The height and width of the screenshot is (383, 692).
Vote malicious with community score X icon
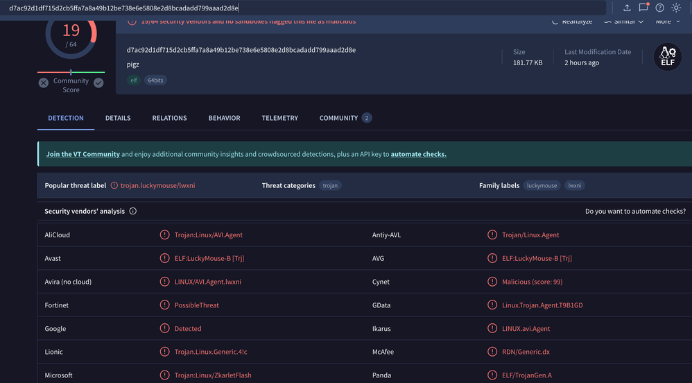43,83
